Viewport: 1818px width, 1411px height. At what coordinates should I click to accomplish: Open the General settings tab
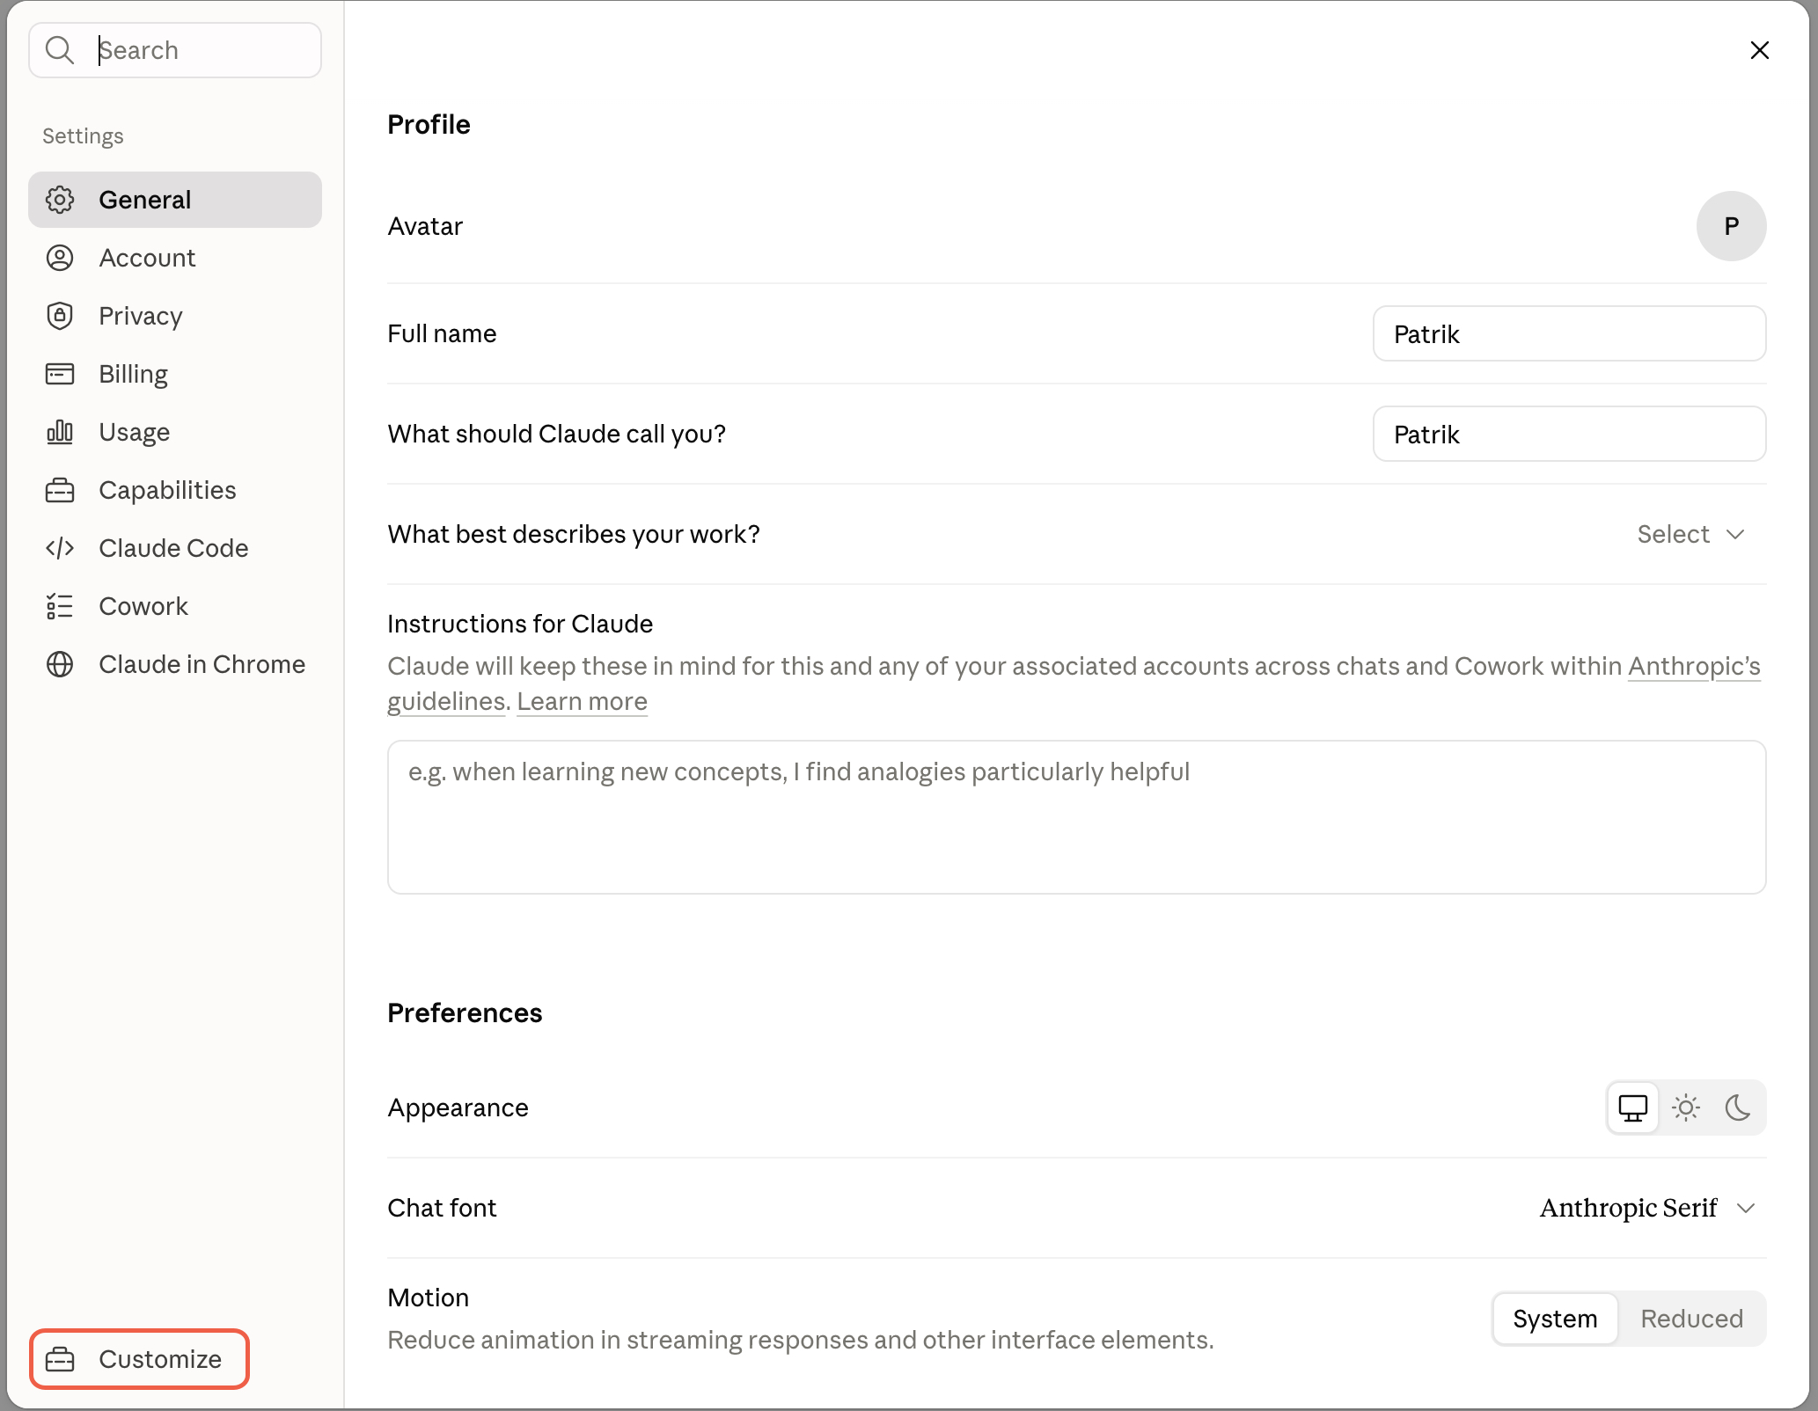(175, 200)
